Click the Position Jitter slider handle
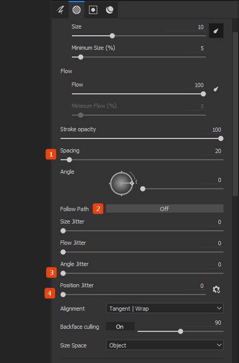 (x=63, y=295)
